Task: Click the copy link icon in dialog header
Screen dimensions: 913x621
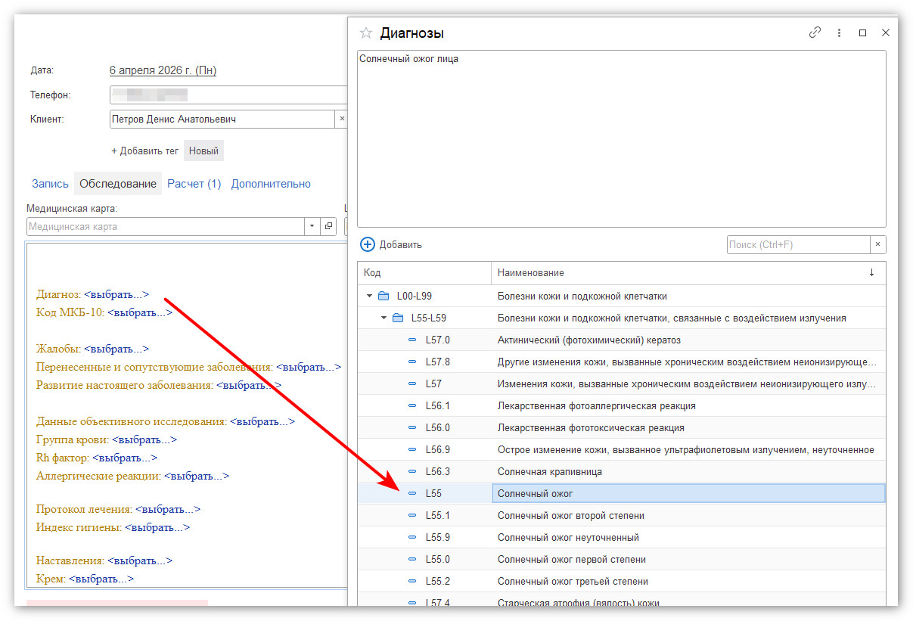Action: (x=815, y=33)
